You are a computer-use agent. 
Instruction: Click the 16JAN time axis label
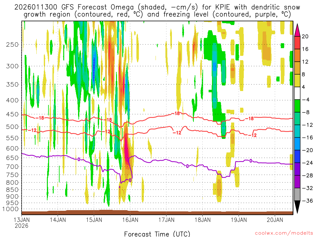pos(130,220)
